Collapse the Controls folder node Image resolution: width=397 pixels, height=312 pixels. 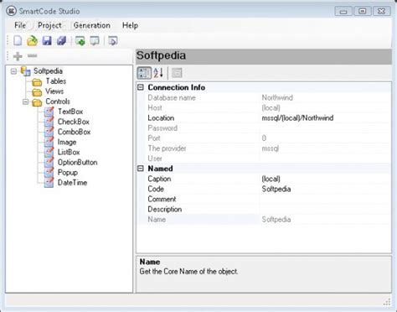(x=25, y=101)
